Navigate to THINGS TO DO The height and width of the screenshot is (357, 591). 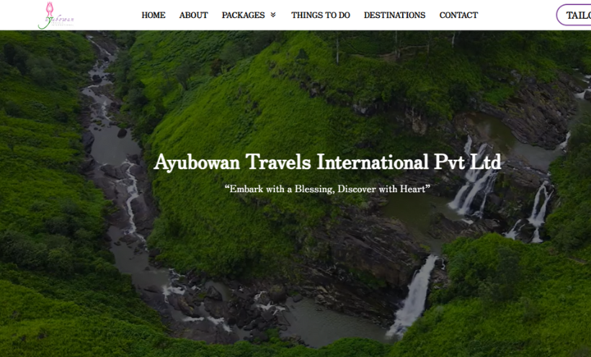(x=321, y=15)
